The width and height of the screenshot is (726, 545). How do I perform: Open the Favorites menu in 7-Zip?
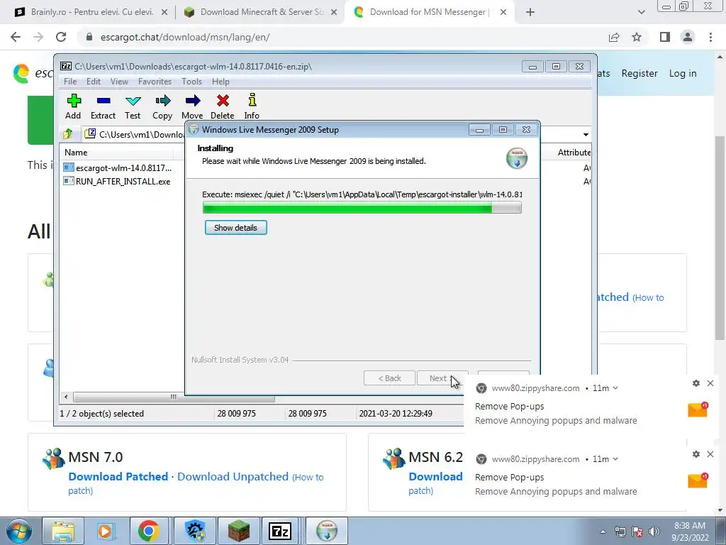click(155, 82)
